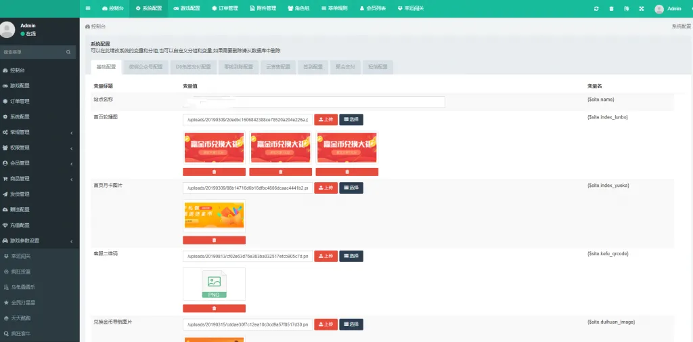
Task: Click the fullscreen icon in top bar
Action: click(x=642, y=8)
